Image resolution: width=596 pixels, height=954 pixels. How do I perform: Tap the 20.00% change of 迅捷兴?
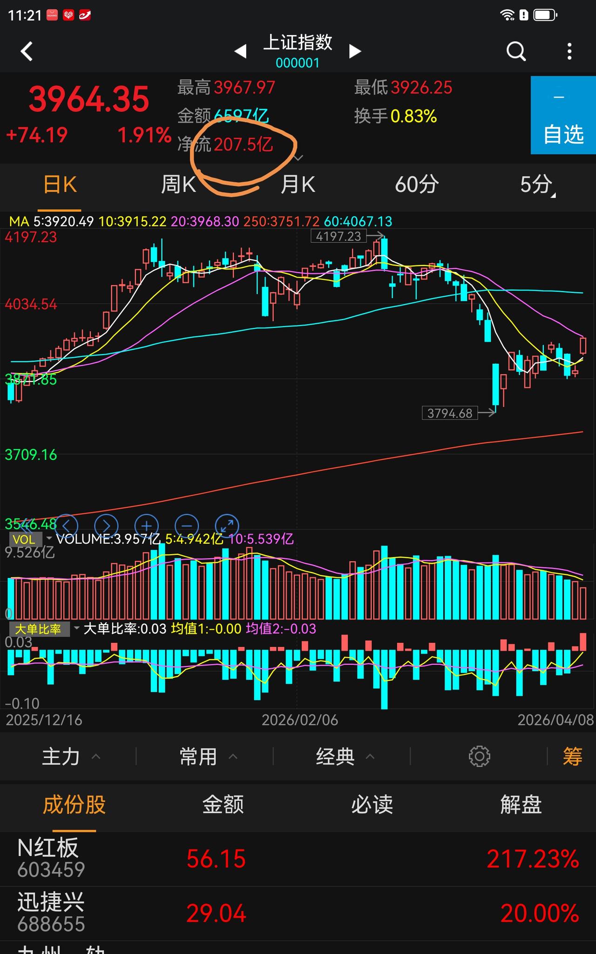pos(540,913)
